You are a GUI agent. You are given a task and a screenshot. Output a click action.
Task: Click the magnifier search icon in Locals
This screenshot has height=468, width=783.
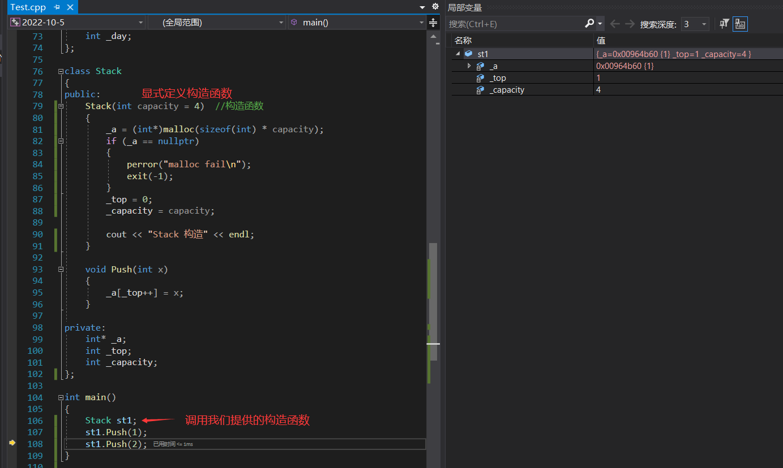pyautogui.click(x=589, y=24)
